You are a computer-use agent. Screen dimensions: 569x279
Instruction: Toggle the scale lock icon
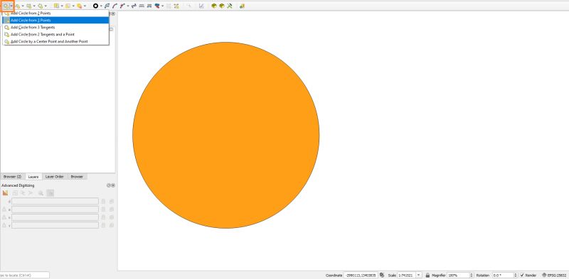pyautogui.click(x=428, y=275)
